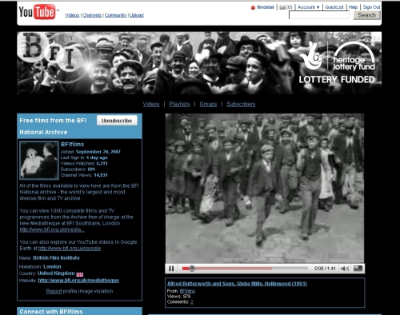Focus the YouTube search input field
This screenshot has width=400, height=315.
(319, 15)
